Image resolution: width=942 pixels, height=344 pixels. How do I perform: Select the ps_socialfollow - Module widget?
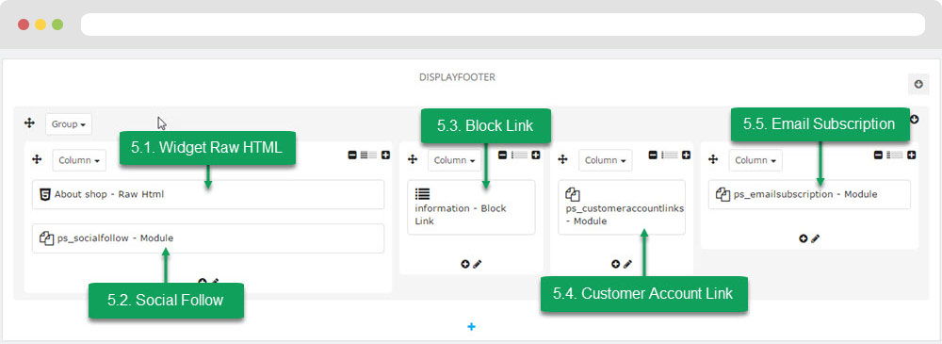pos(208,238)
